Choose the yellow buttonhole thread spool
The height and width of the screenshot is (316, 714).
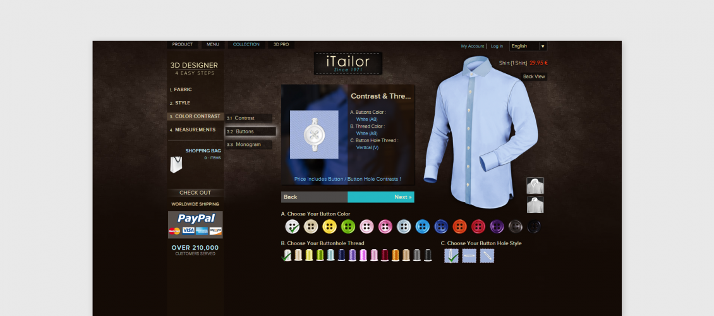(x=309, y=255)
